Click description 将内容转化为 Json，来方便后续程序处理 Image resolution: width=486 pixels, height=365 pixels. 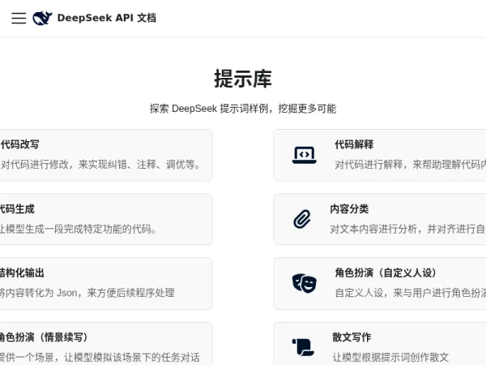(87, 293)
